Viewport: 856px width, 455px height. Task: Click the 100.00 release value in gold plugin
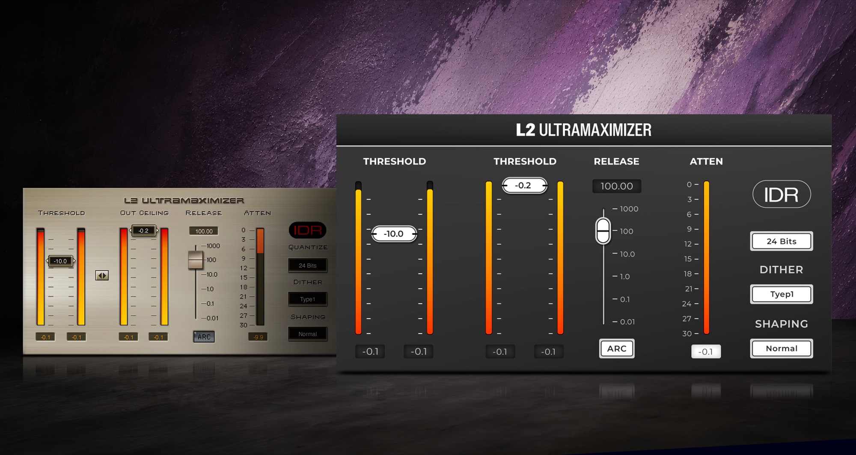point(204,231)
